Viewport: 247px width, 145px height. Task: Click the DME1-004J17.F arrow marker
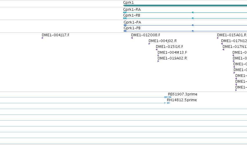[43, 38]
